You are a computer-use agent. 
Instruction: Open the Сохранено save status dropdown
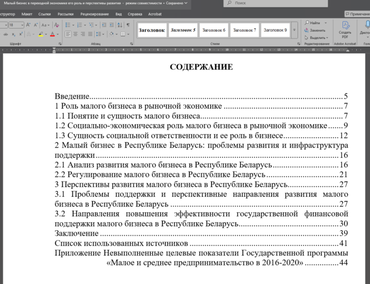click(177, 3)
